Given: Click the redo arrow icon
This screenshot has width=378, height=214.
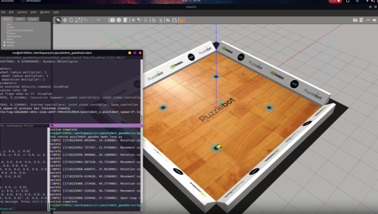Looking at the screenshot, I should [98, 20].
